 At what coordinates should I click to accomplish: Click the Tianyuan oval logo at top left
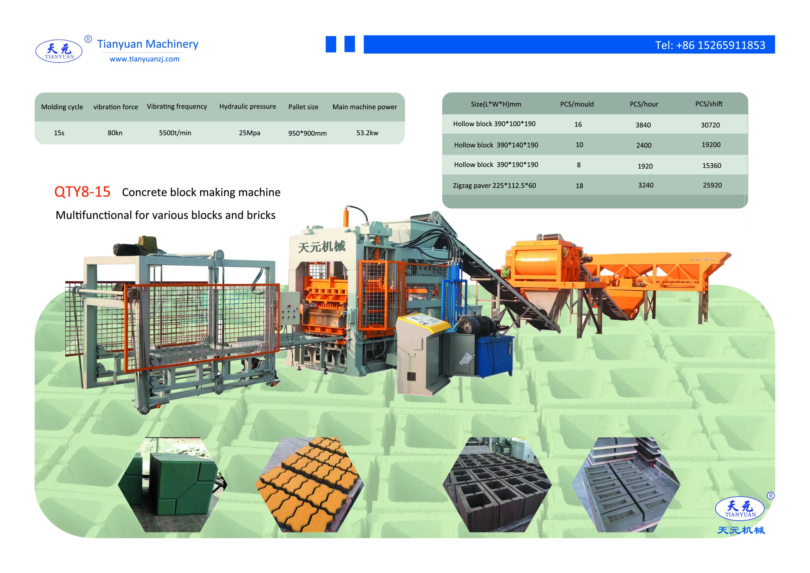[59, 51]
